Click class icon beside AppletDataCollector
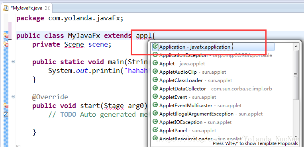Image resolution: width=304 pixels, height=147 pixels. [155, 88]
